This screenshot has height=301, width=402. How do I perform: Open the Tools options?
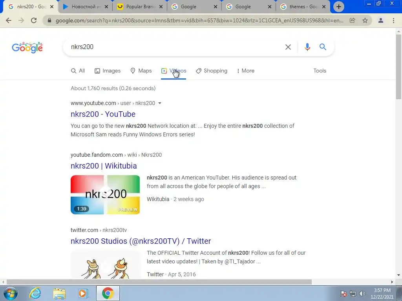(x=320, y=71)
